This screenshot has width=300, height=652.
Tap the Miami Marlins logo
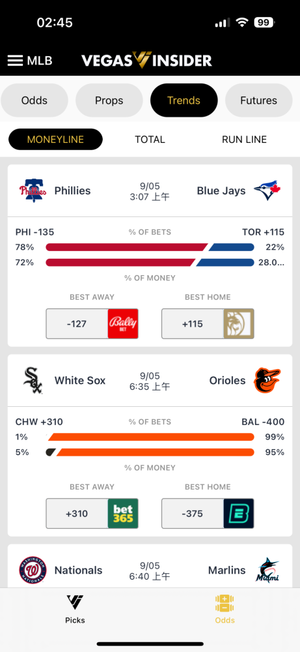tap(267, 570)
